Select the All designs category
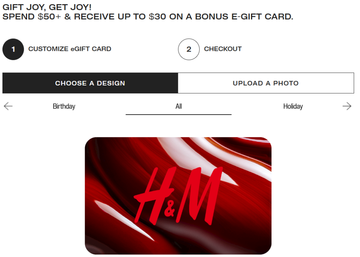 [x=179, y=106]
